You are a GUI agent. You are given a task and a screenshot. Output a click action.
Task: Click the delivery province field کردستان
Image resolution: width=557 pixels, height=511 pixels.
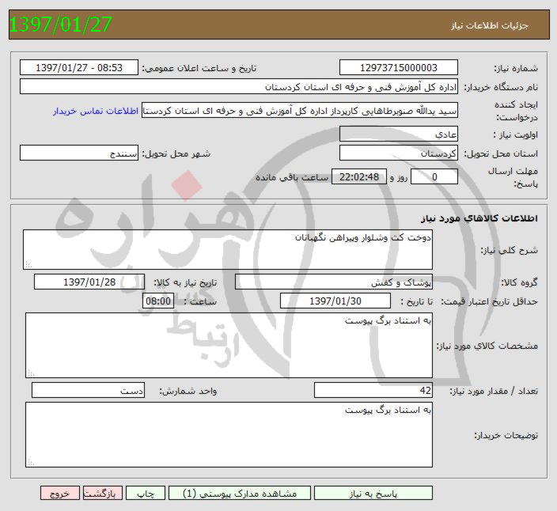point(399,153)
